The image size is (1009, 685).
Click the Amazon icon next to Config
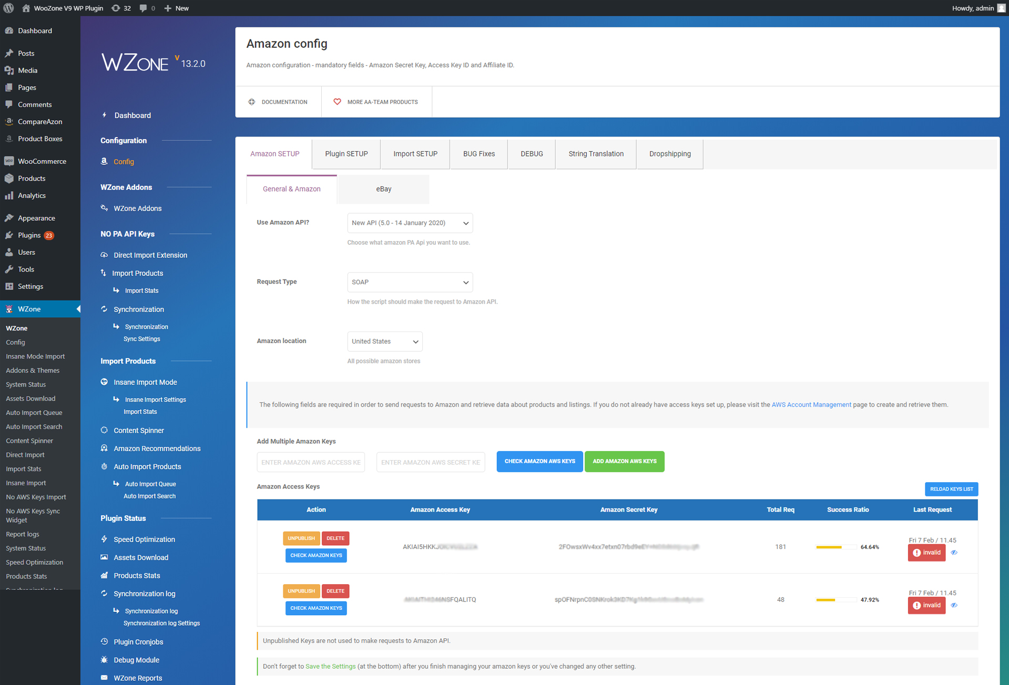coord(104,161)
